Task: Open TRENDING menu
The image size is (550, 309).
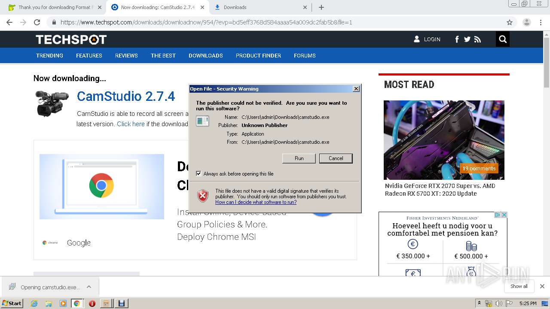Action: tap(49, 55)
